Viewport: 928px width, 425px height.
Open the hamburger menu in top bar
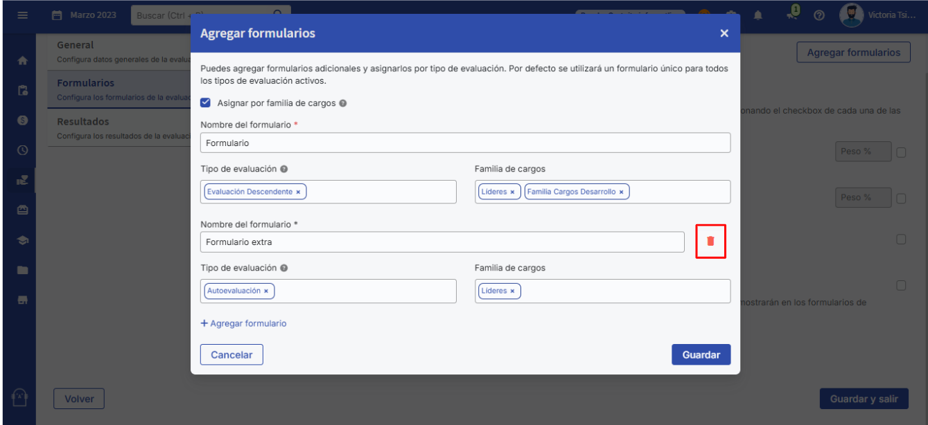tap(22, 15)
